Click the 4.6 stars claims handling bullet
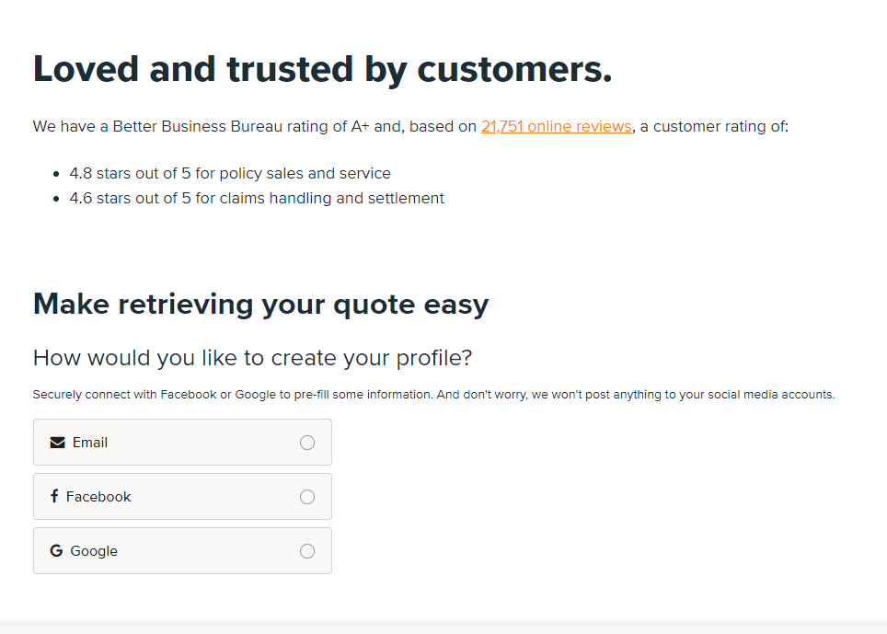The height and width of the screenshot is (634, 887). click(257, 198)
